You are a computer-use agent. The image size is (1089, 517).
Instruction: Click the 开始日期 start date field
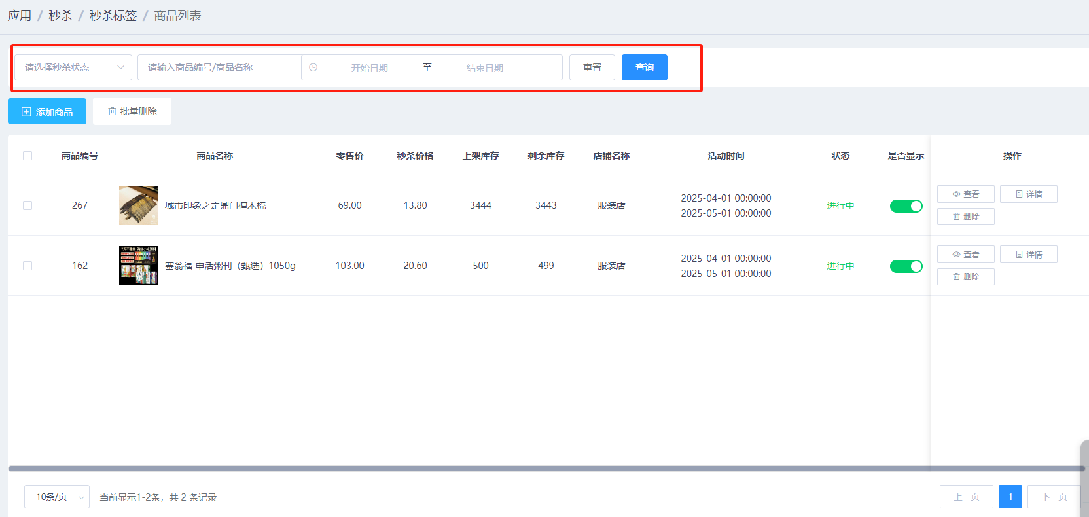tap(369, 68)
